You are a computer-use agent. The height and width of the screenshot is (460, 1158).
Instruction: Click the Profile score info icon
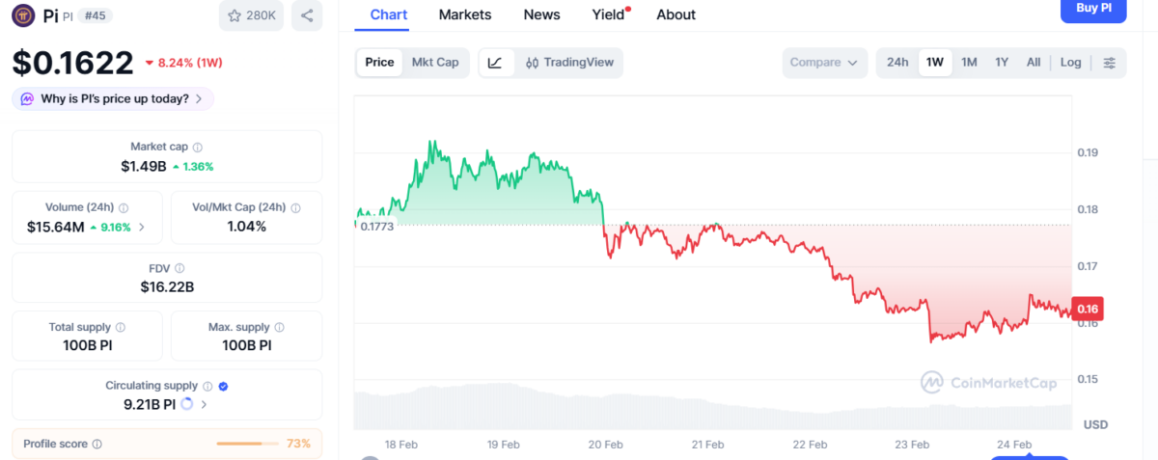pos(96,445)
